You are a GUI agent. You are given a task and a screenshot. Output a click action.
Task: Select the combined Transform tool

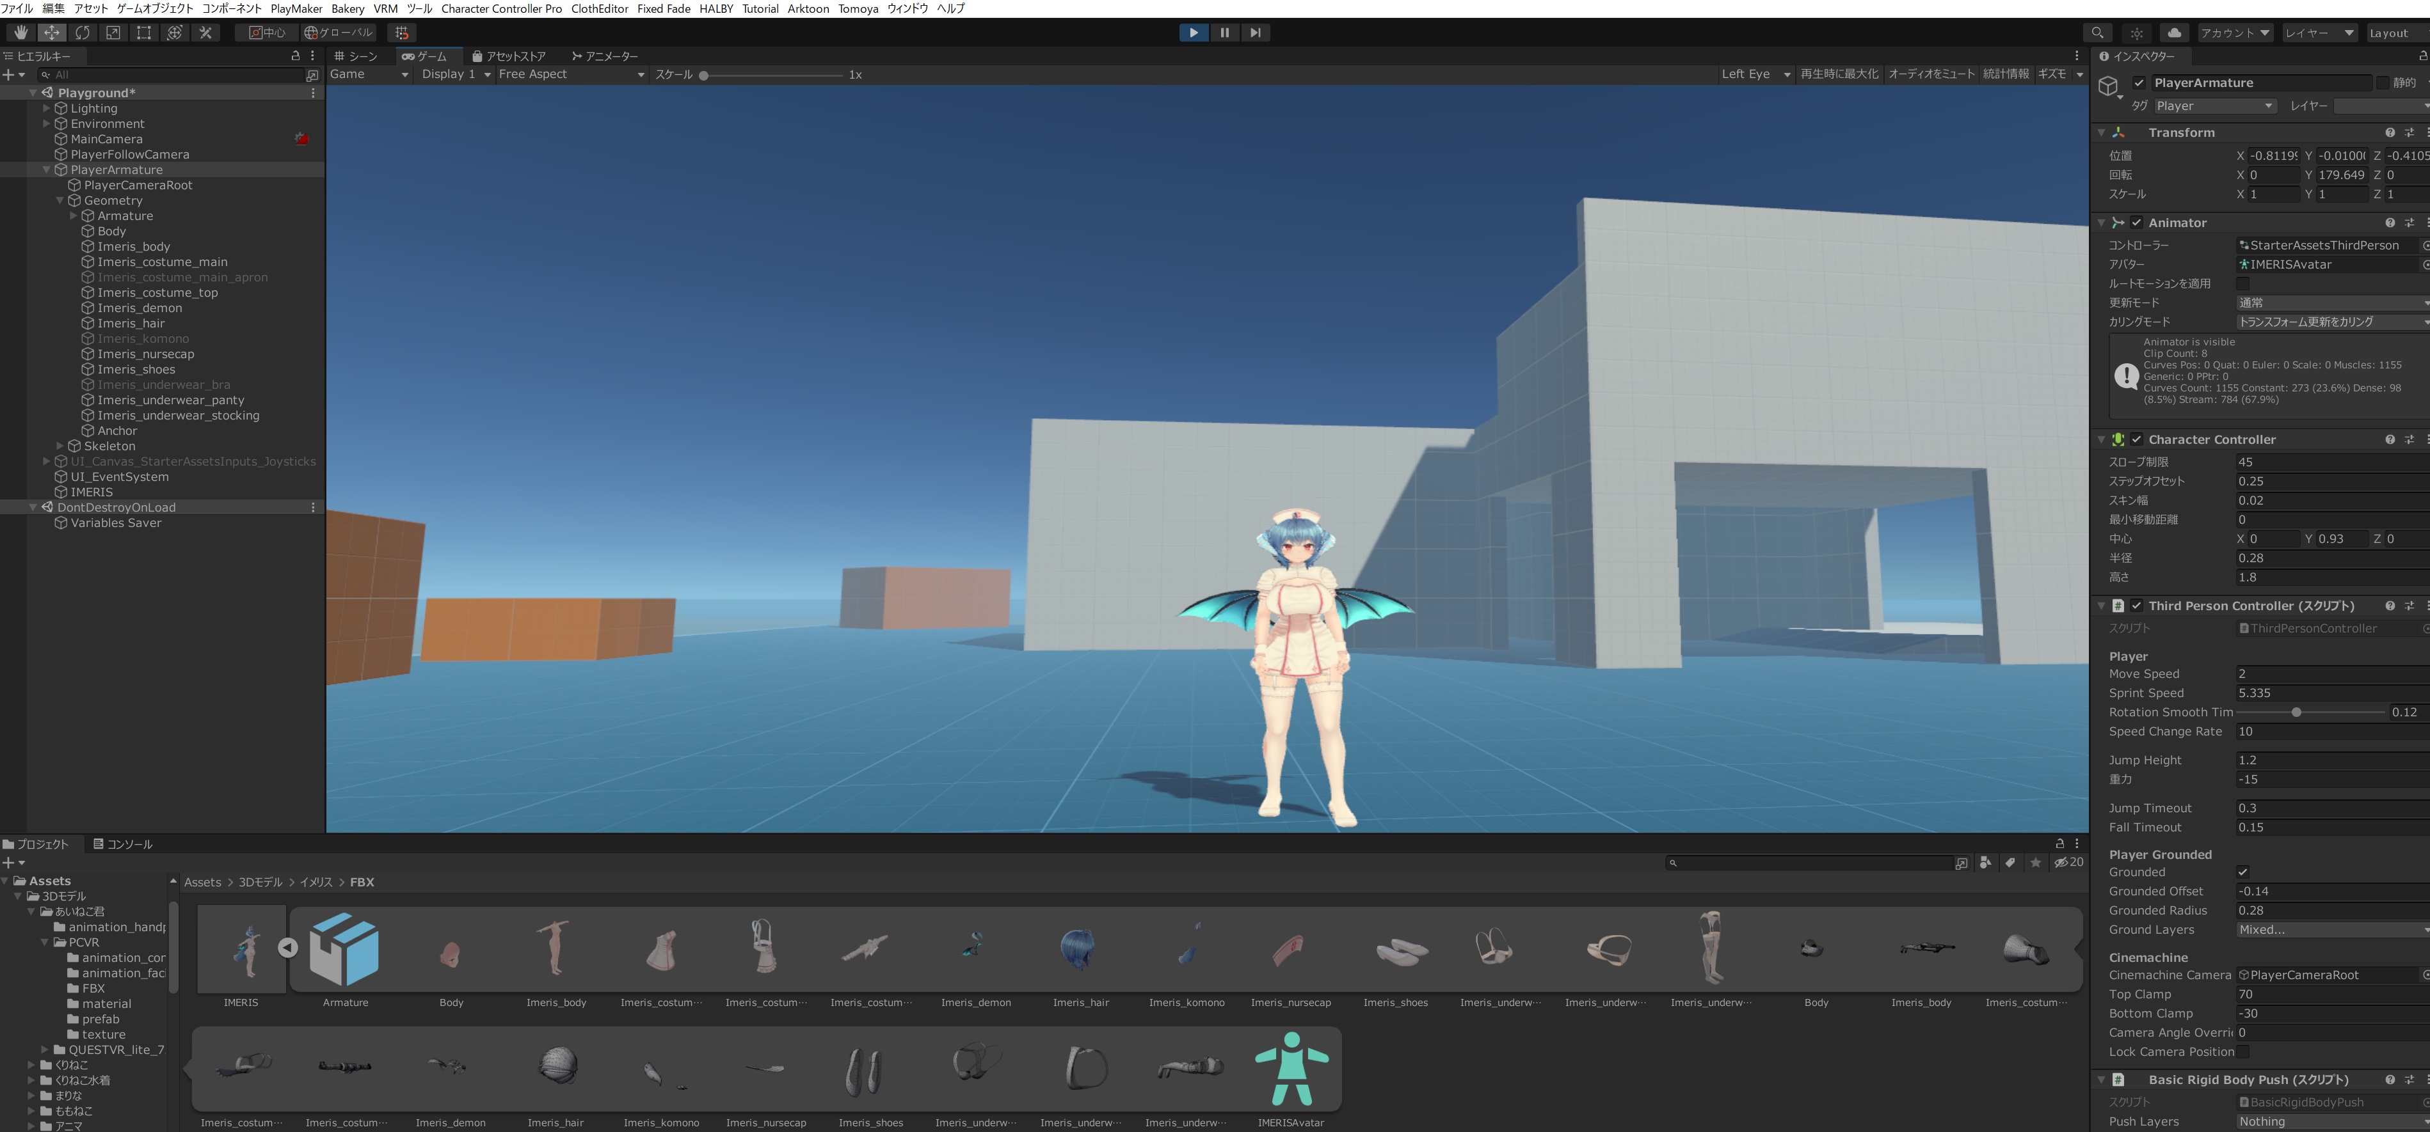(175, 32)
